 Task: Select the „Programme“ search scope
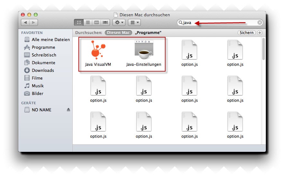pos(148,33)
